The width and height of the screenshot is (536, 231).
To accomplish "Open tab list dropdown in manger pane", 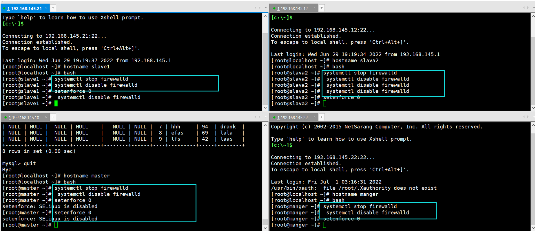I will [534, 117].
